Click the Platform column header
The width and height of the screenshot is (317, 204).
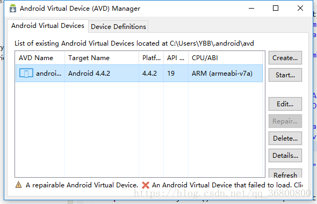click(151, 58)
